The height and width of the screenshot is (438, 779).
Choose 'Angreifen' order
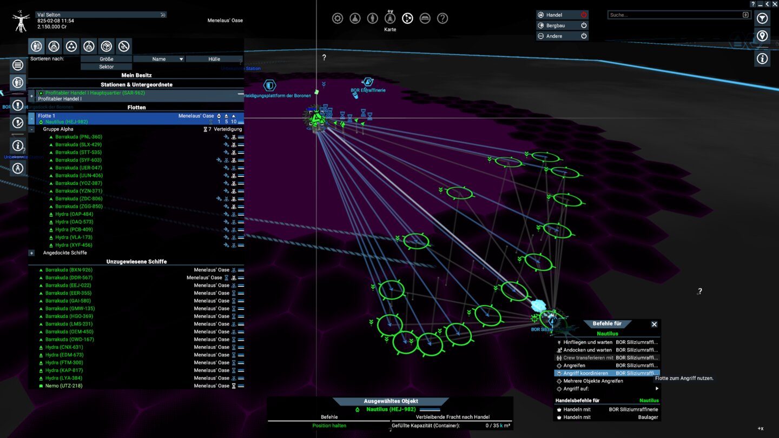coord(607,366)
